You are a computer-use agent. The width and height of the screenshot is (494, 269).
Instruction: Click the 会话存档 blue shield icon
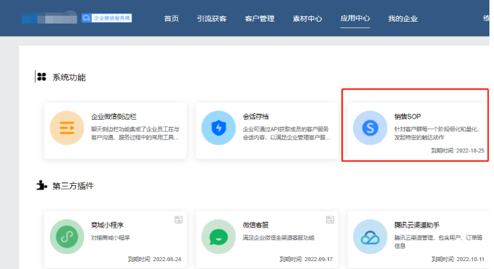pyautogui.click(x=218, y=128)
